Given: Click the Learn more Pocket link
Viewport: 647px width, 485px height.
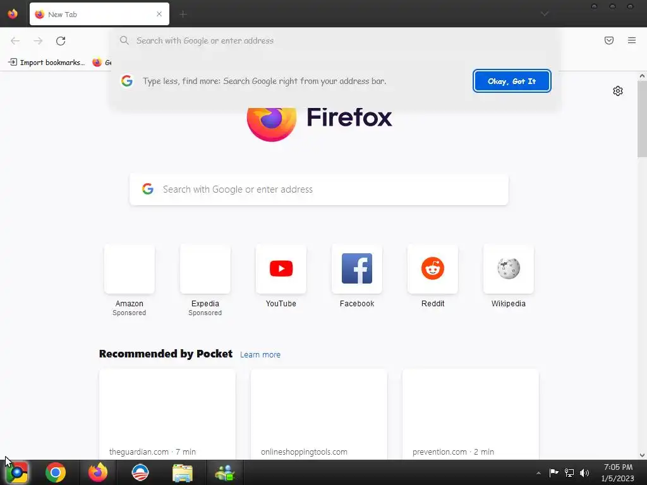Looking at the screenshot, I should [260, 355].
